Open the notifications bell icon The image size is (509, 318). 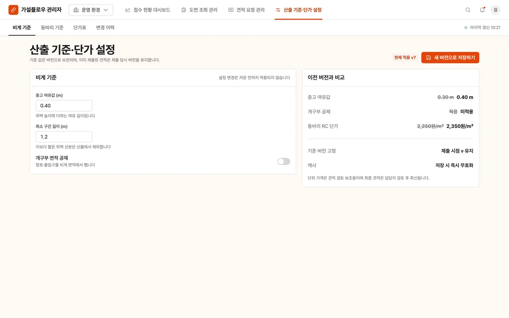482,10
